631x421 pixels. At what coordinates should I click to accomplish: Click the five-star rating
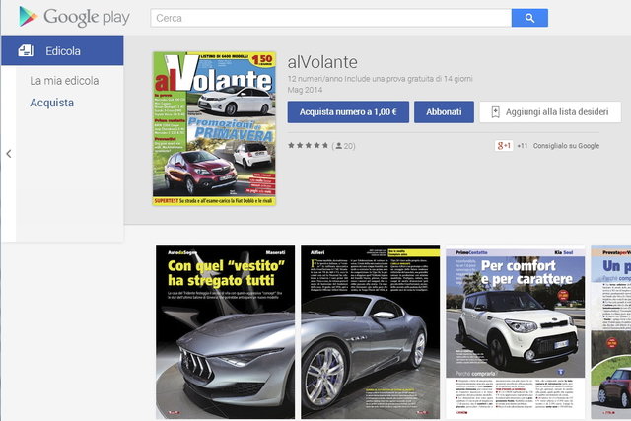[x=309, y=145]
